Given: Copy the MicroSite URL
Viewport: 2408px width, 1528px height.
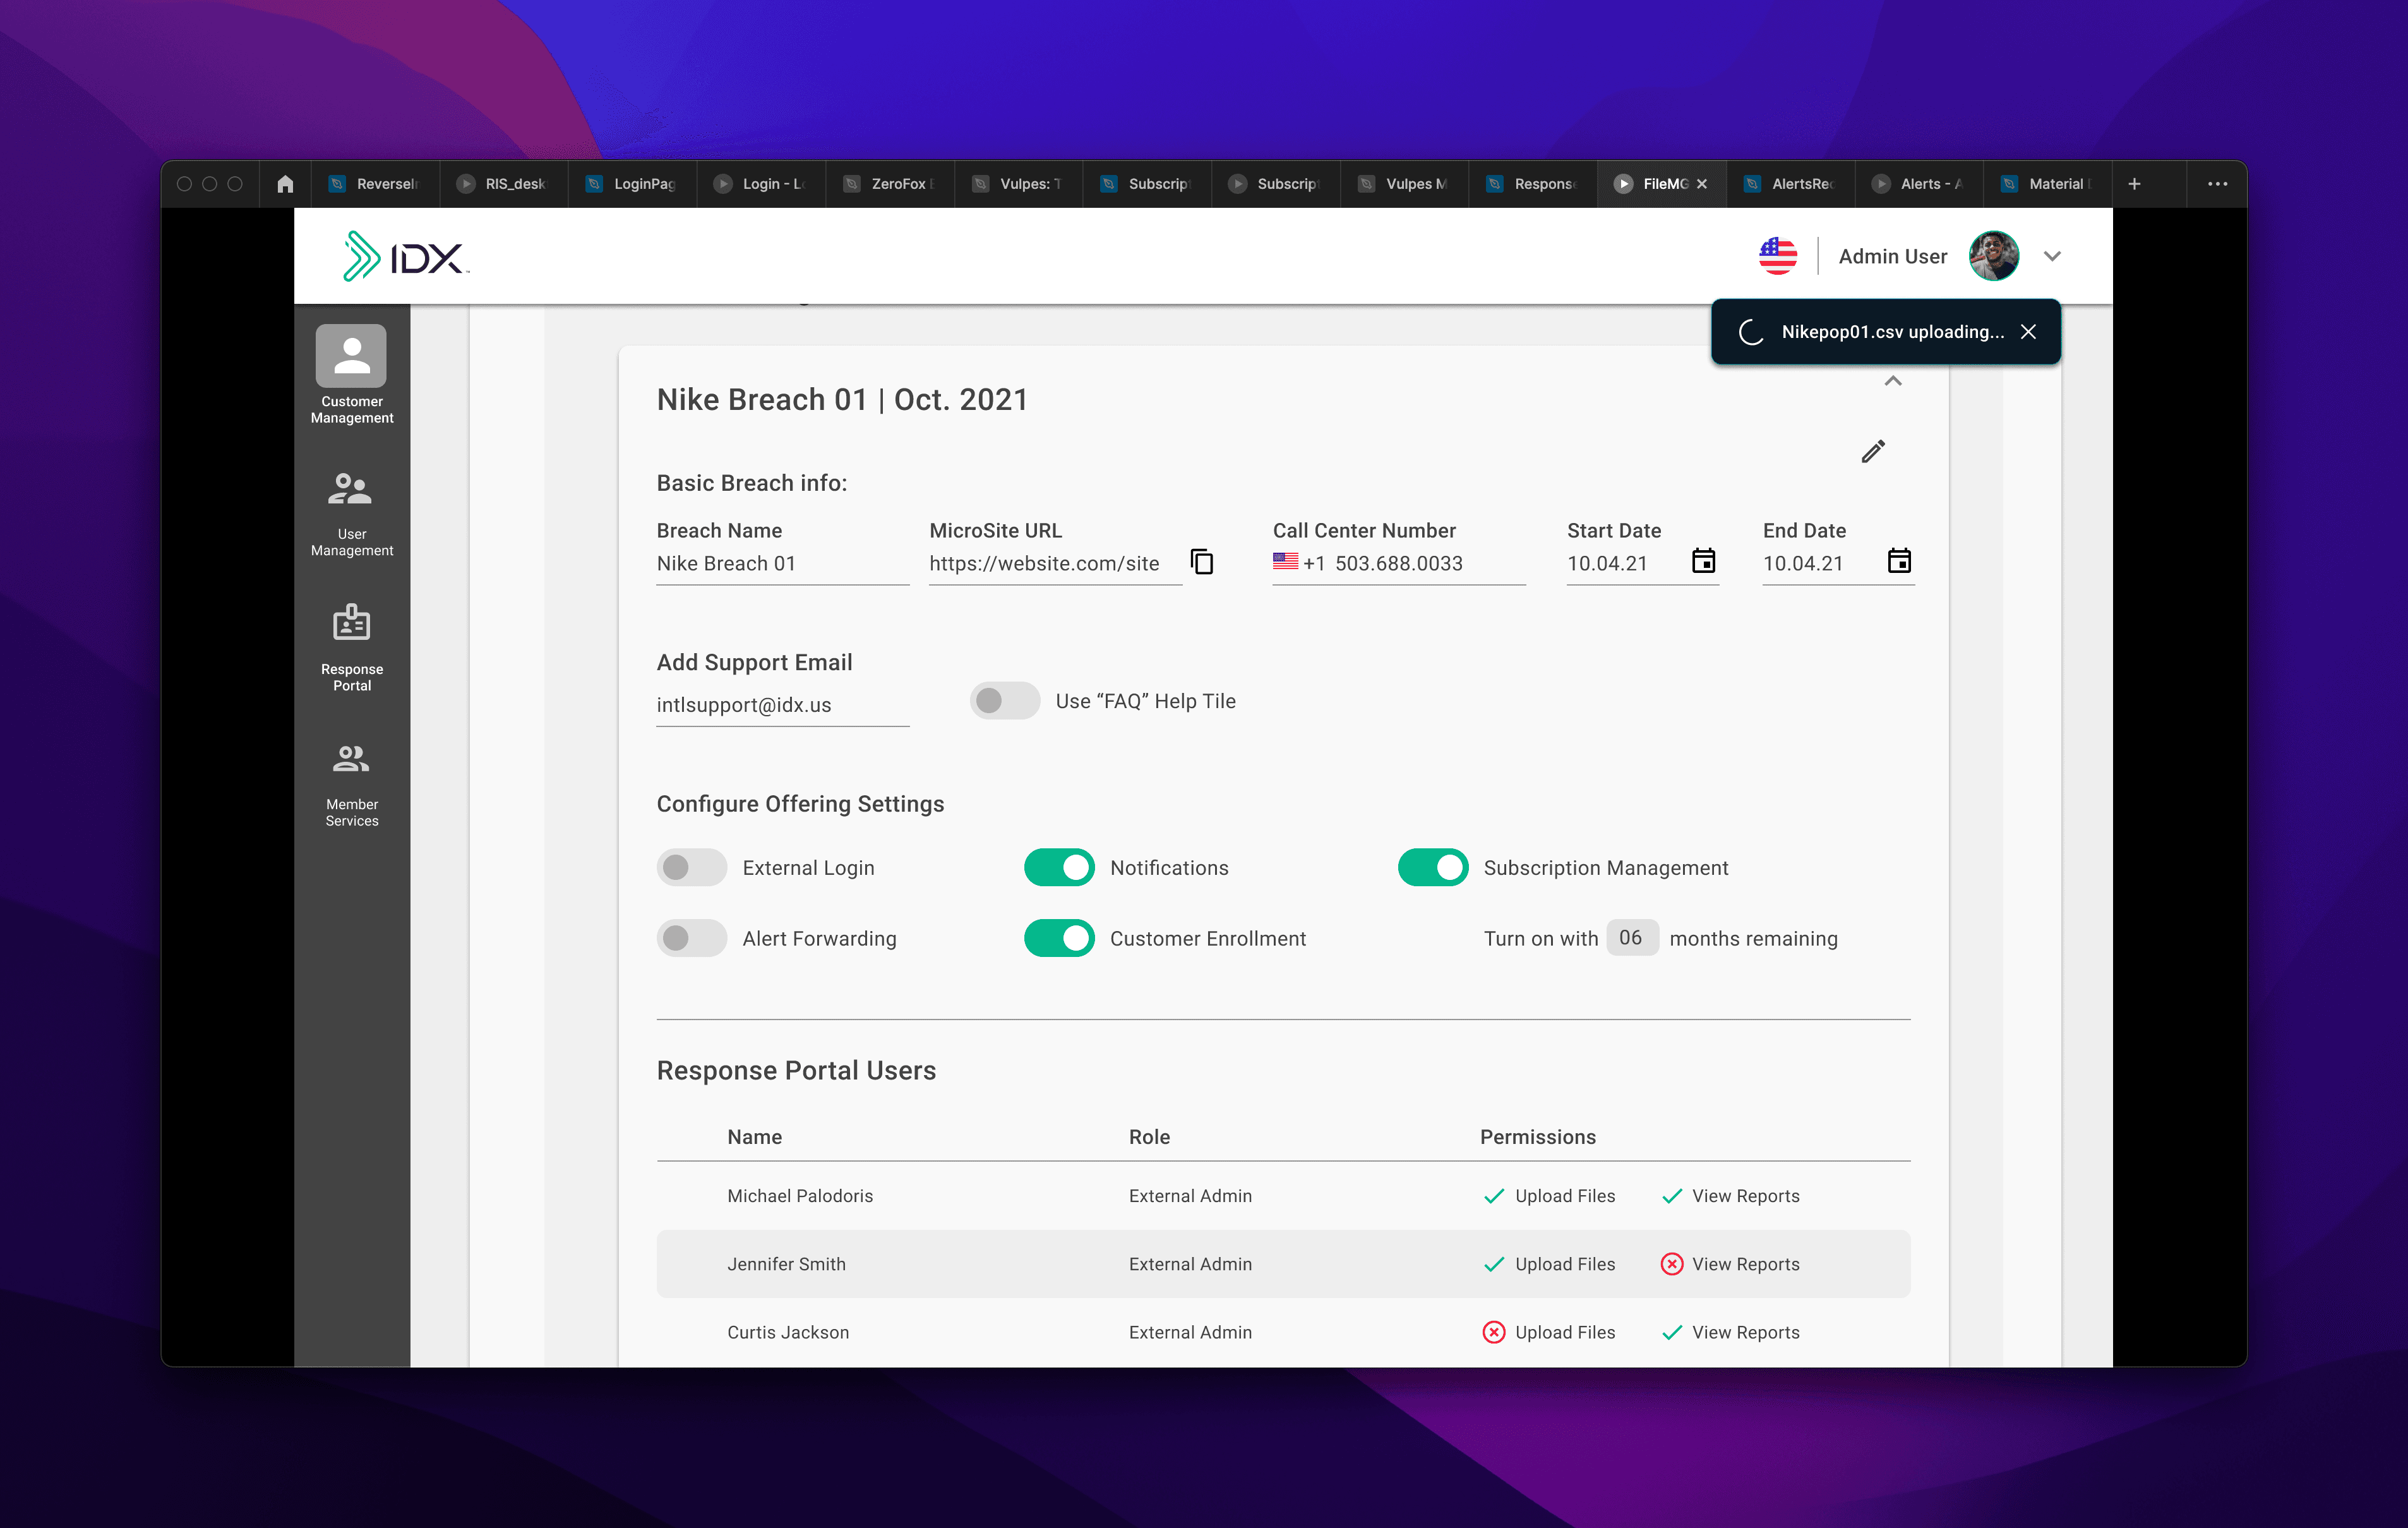Looking at the screenshot, I should (x=1202, y=562).
